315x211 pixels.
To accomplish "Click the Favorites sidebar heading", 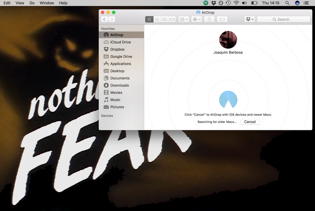I will (x=108, y=29).
